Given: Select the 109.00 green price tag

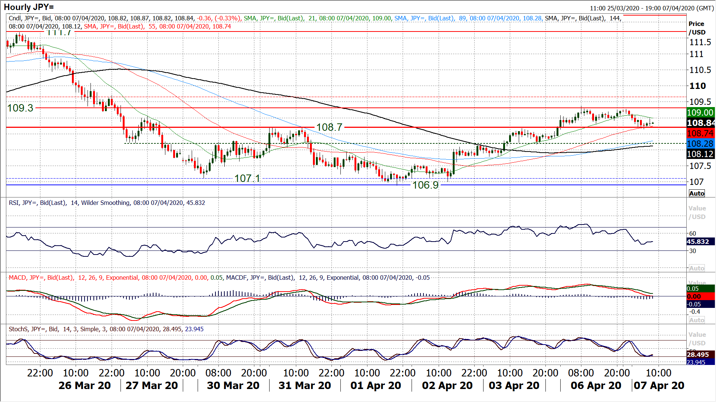Looking at the screenshot, I should tap(700, 113).
